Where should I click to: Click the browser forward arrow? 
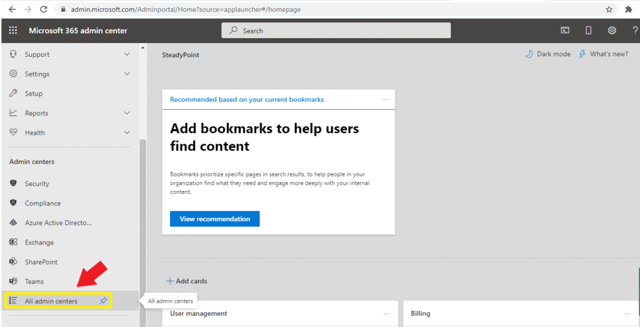click(x=27, y=9)
